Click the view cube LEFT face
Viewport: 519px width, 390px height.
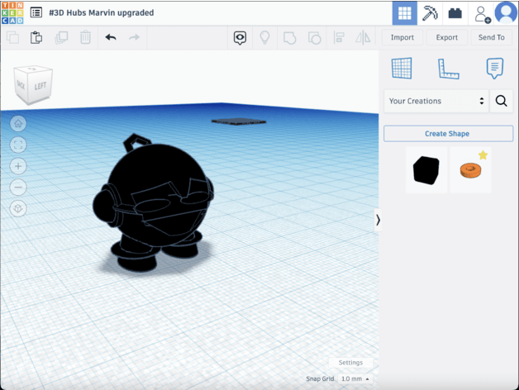click(x=40, y=86)
